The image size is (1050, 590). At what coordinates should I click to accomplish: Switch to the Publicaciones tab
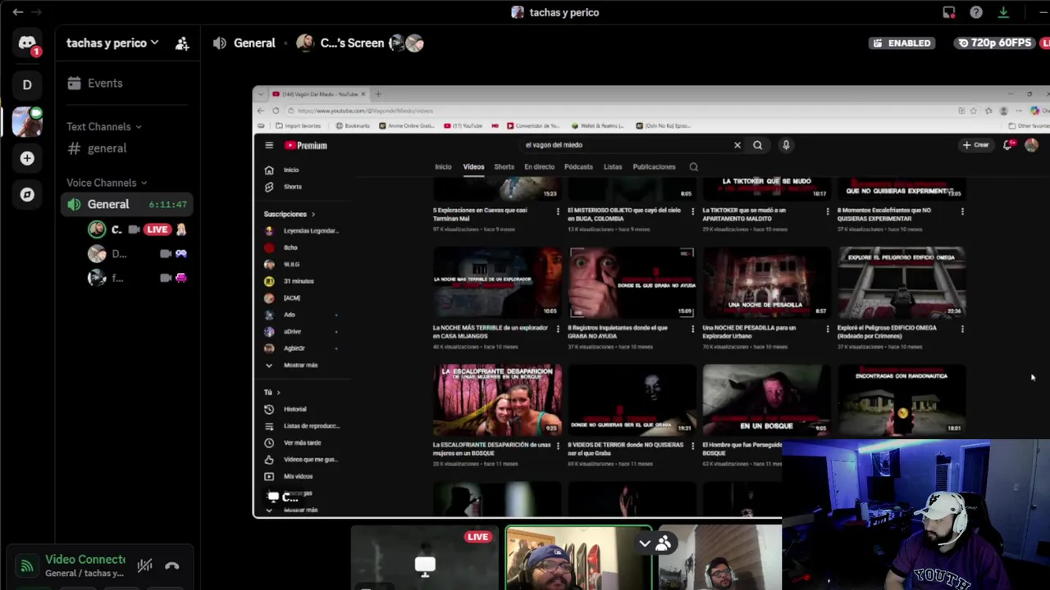(654, 167)
